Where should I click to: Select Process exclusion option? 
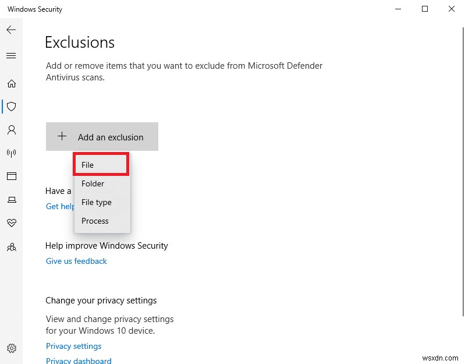point(95,221)
